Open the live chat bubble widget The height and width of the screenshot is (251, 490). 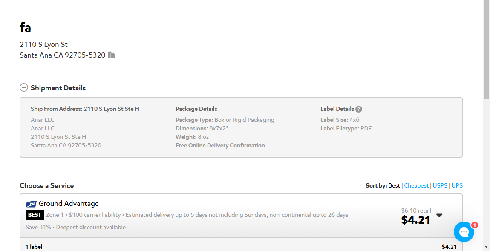coord(464,232)
